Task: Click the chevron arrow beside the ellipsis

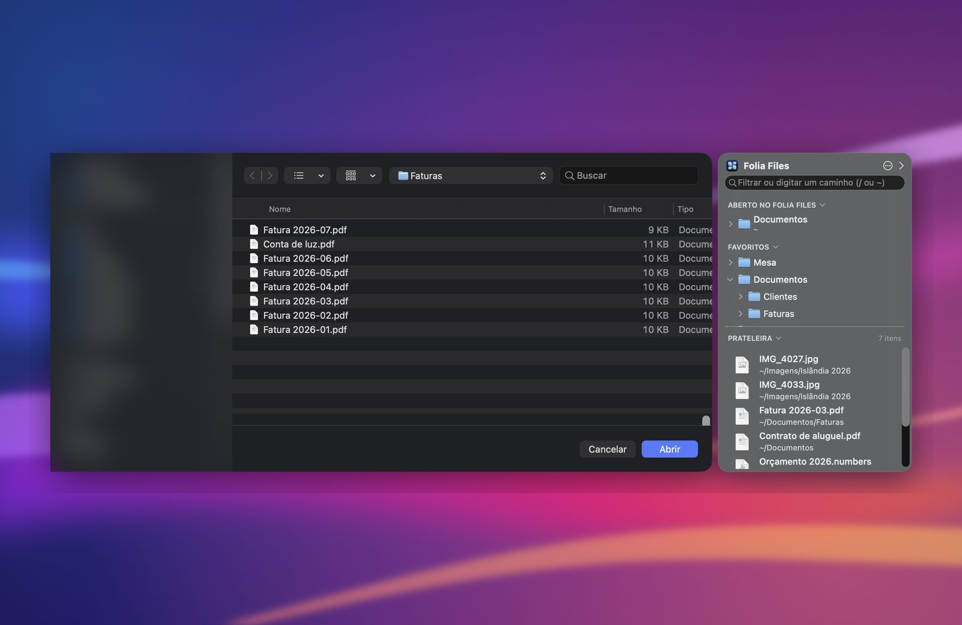Action: point(901,166)
